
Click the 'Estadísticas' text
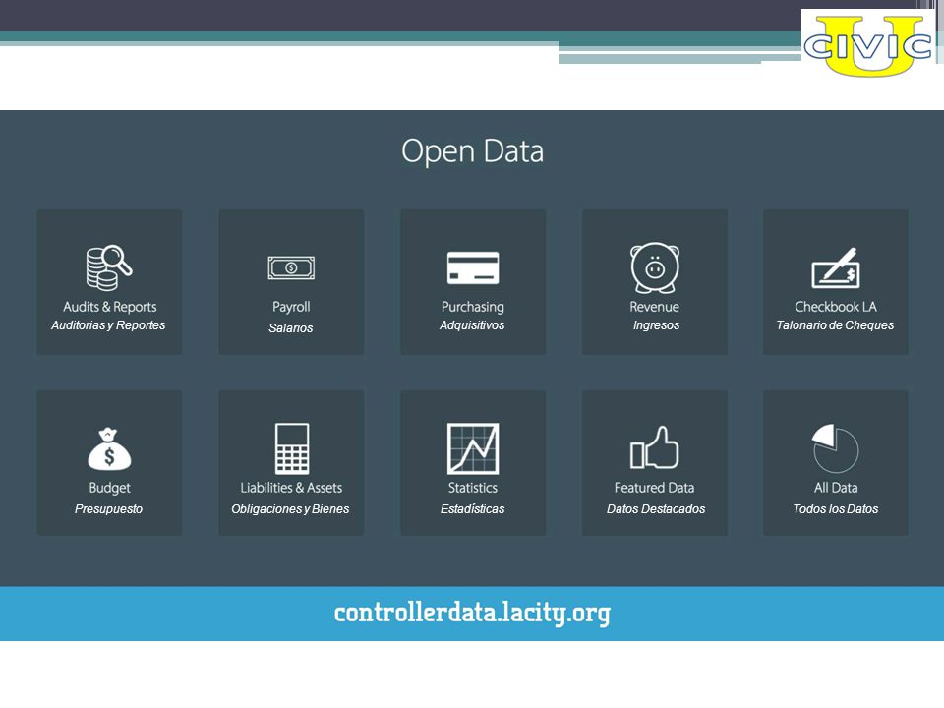[x=473, y=509]
